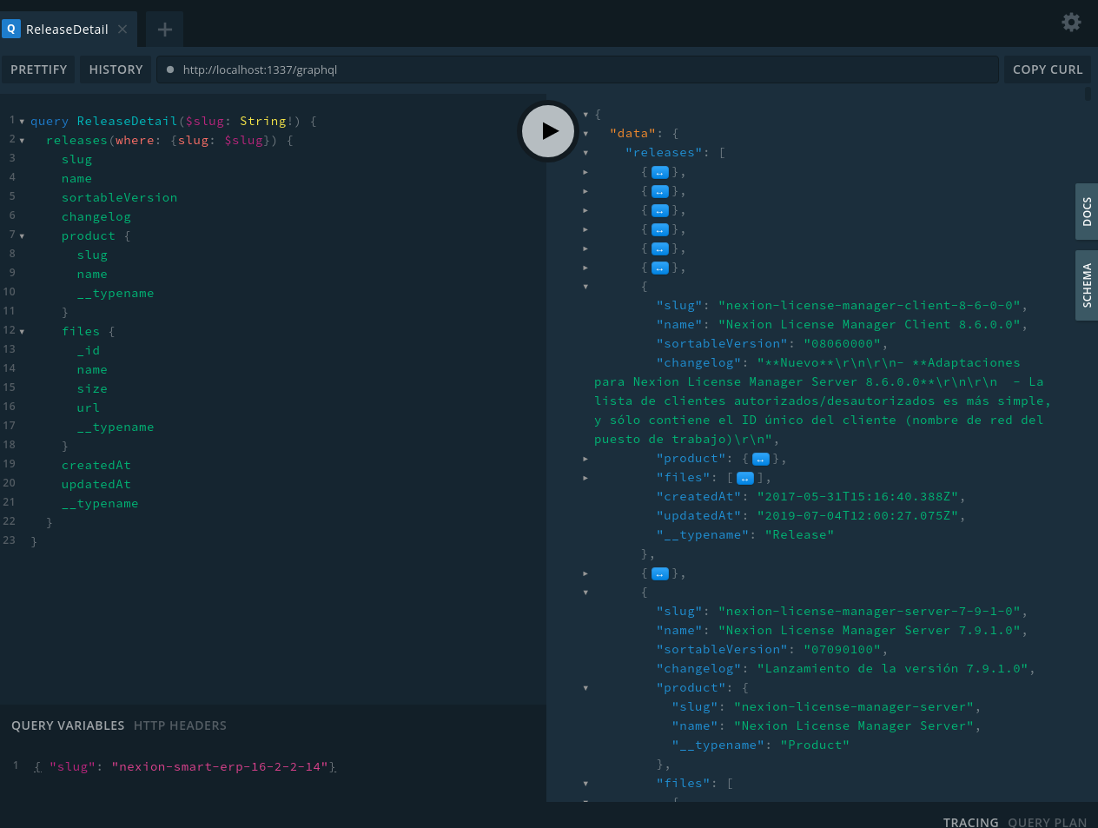Expand the collapsed product ellipsis chip

(760, 458)
